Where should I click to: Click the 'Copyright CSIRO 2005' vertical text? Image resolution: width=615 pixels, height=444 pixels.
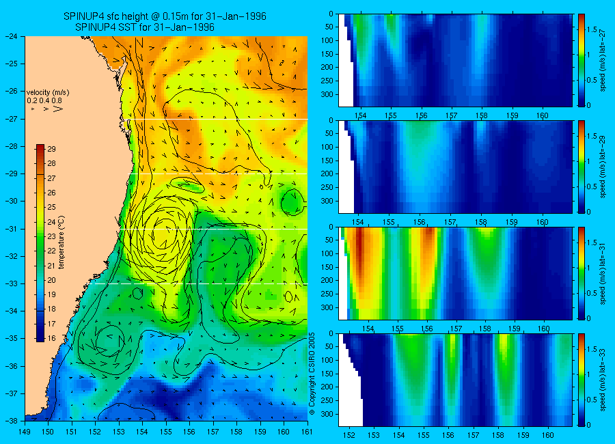312,373
